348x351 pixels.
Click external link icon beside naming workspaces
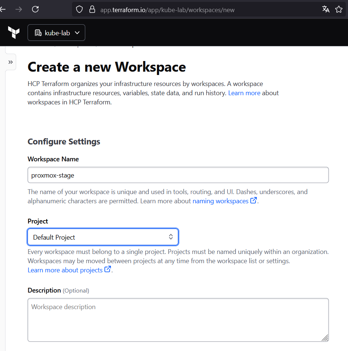[x=253, y=201]
